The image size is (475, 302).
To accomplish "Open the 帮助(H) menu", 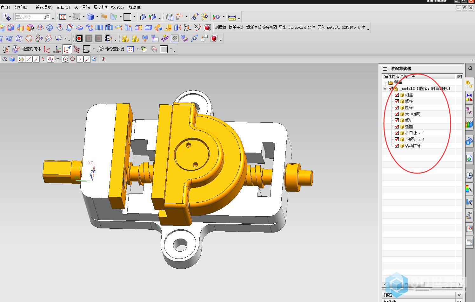I will (x=135, y=7).
